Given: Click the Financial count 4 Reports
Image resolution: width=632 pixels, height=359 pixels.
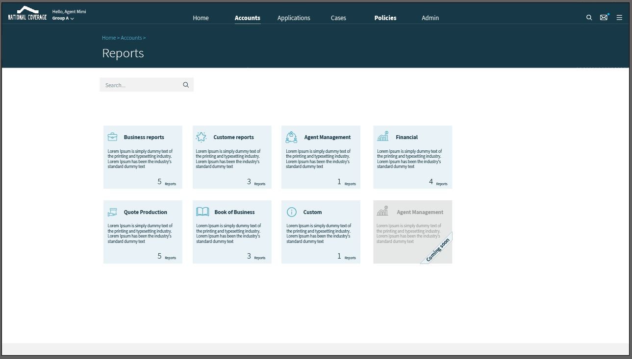Looking at the screenshot, I should (x=438, y=182).
